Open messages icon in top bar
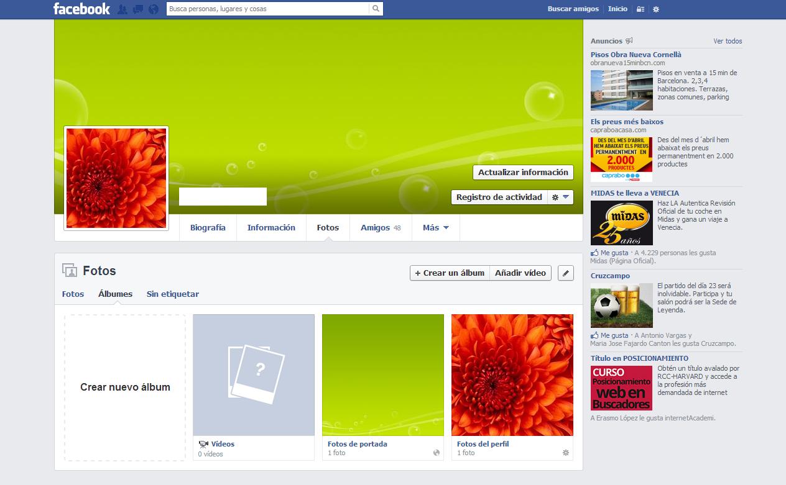786x485 pixels. pyautogui.click(x=137, y=9)
